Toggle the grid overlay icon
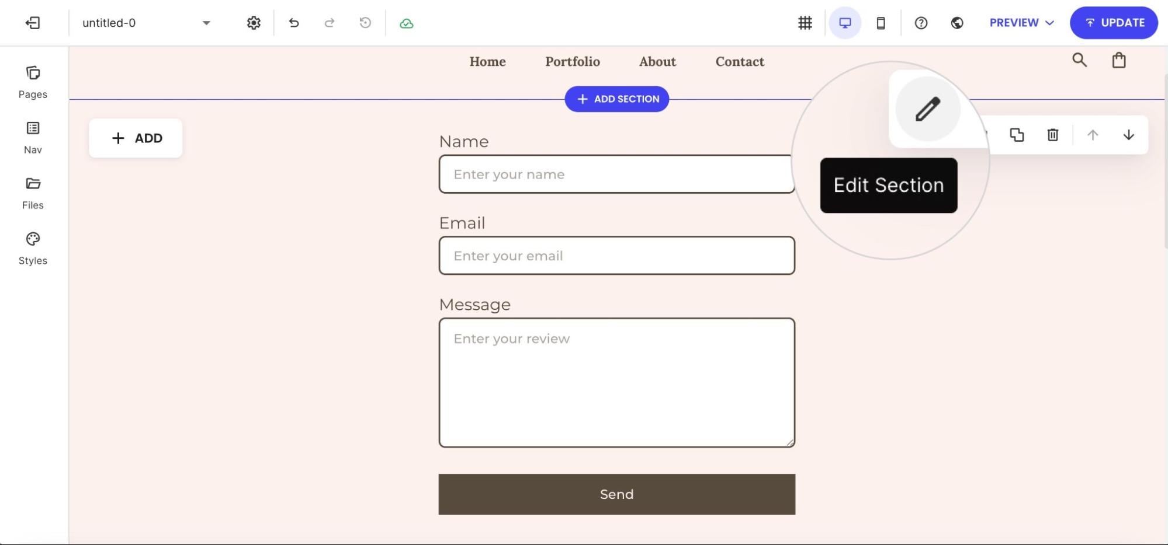The height and width of the screenshot is (545, 1168). [x=805, y=23]
